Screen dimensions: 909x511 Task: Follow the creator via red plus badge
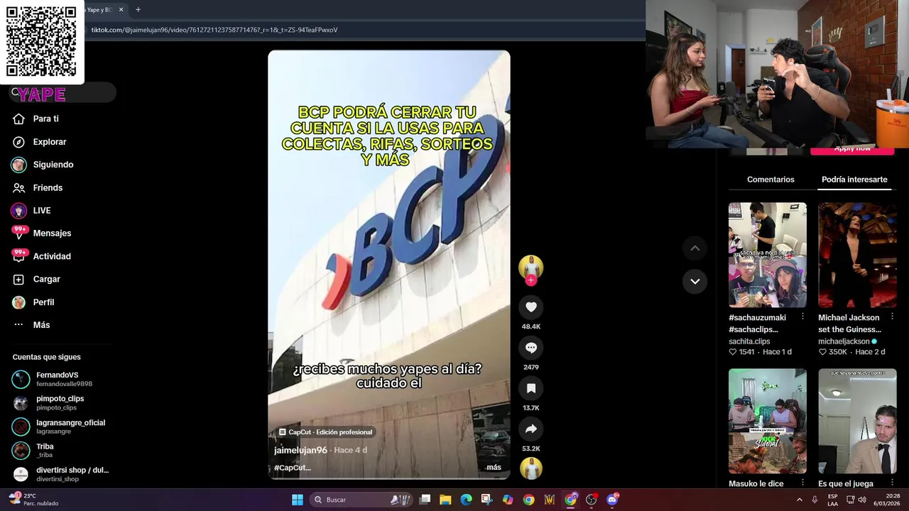[530, 280]
